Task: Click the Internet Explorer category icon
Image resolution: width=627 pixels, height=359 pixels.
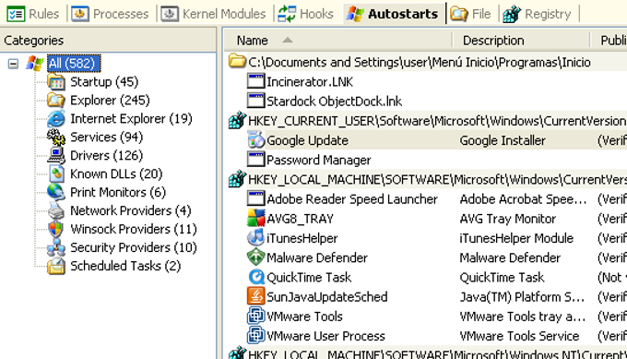Action: [56, 119]
